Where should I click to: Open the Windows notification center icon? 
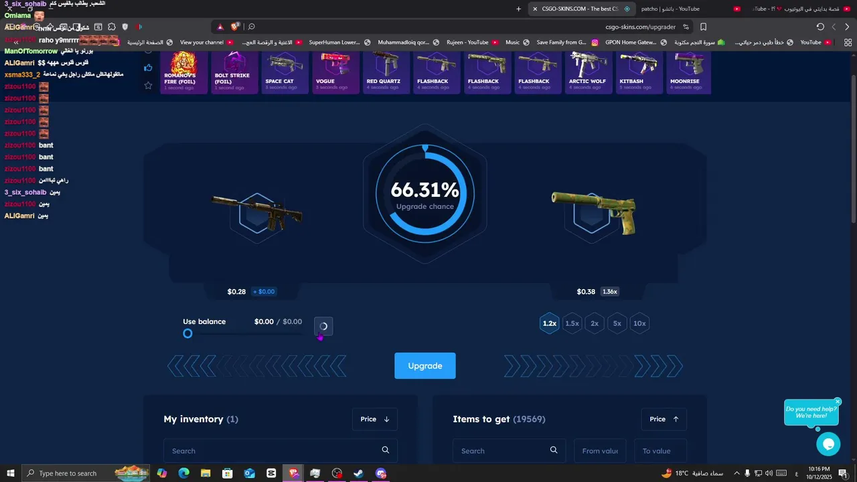843,473
